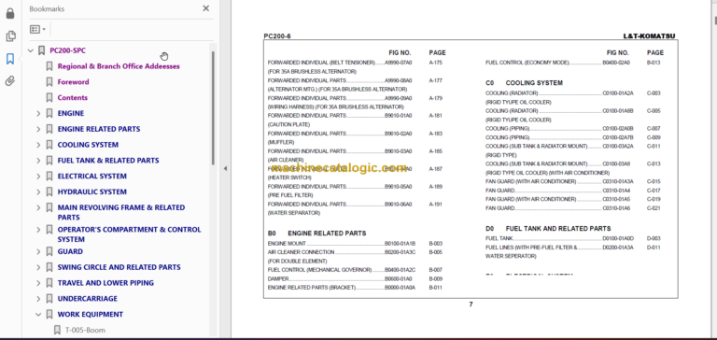
Task: Expand SWING CIRCLE AND RELATED PARTS bookmark
Action: click(38, 267)
